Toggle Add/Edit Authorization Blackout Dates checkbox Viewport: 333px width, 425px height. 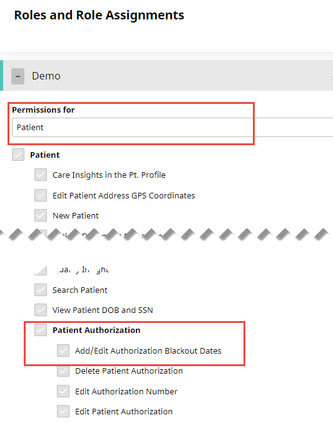point(63,351)
